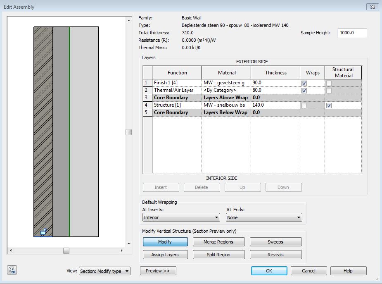Click the Split Region button
Viewport: 382px width, 284px height.
pyautogui.click(x=218, y=255)
